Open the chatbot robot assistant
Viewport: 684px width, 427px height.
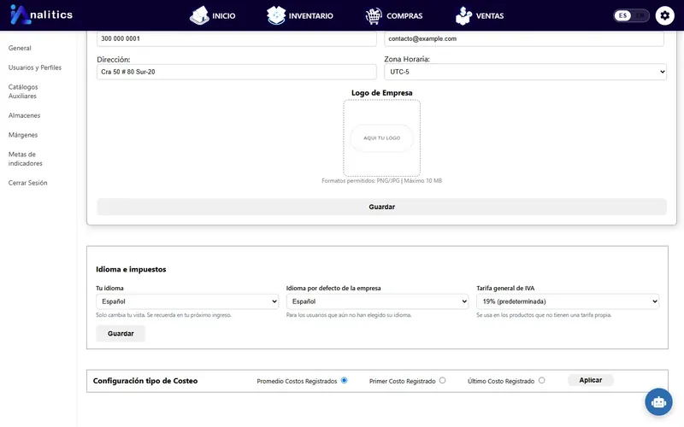click(658, 401)
